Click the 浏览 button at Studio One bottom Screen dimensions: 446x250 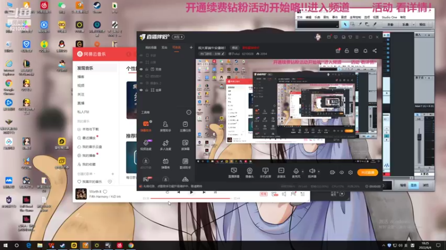[x=425, y=185]
